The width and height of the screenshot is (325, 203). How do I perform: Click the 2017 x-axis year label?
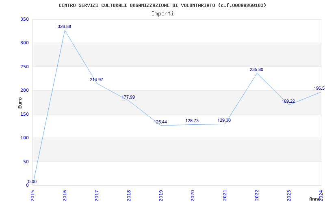click(x=97, y=195)
